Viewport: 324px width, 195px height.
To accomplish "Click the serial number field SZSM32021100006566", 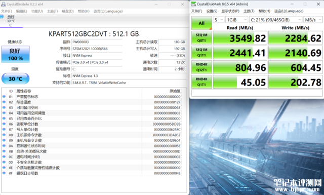I will (97, 49).
